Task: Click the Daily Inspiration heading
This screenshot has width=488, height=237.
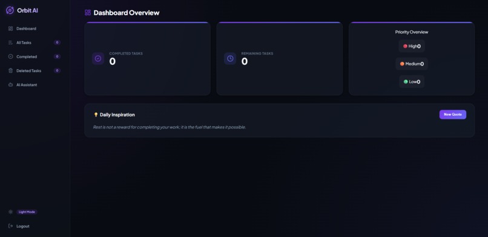Action: coord(117,115)
